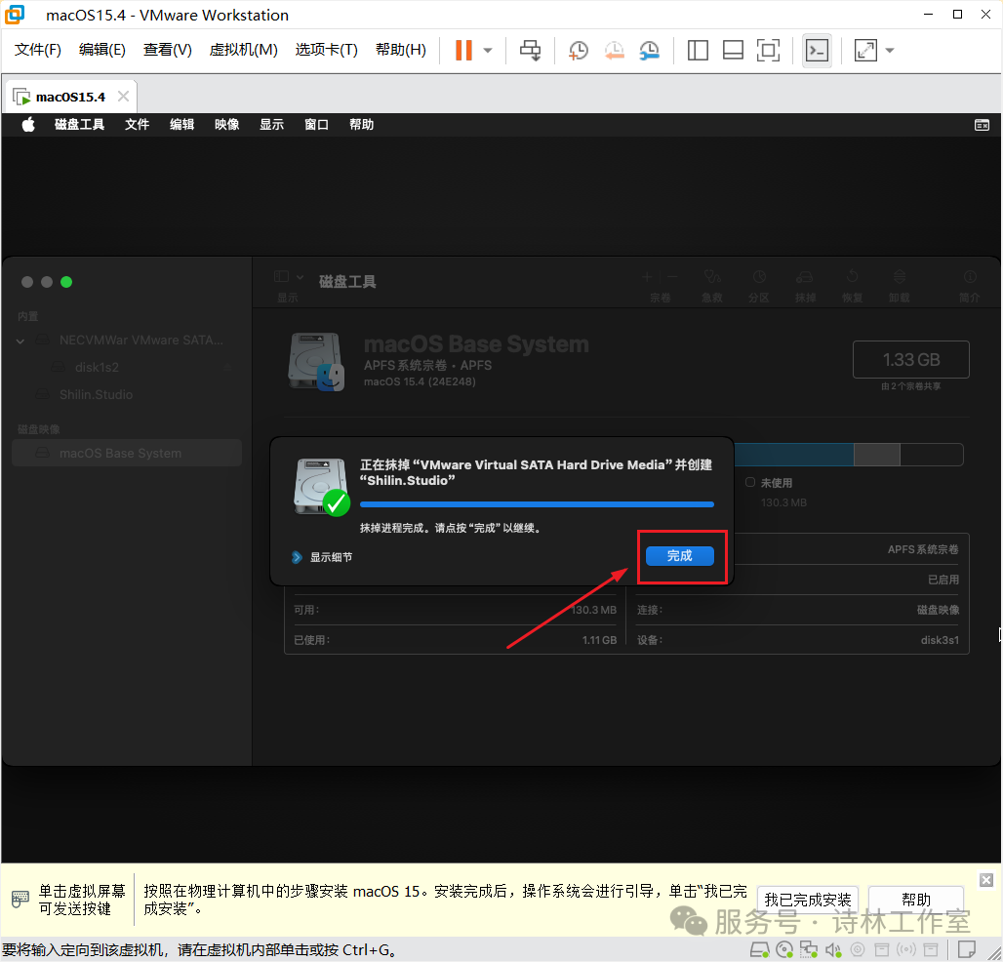Click the 分区 Partition icon

pos(759,277)
